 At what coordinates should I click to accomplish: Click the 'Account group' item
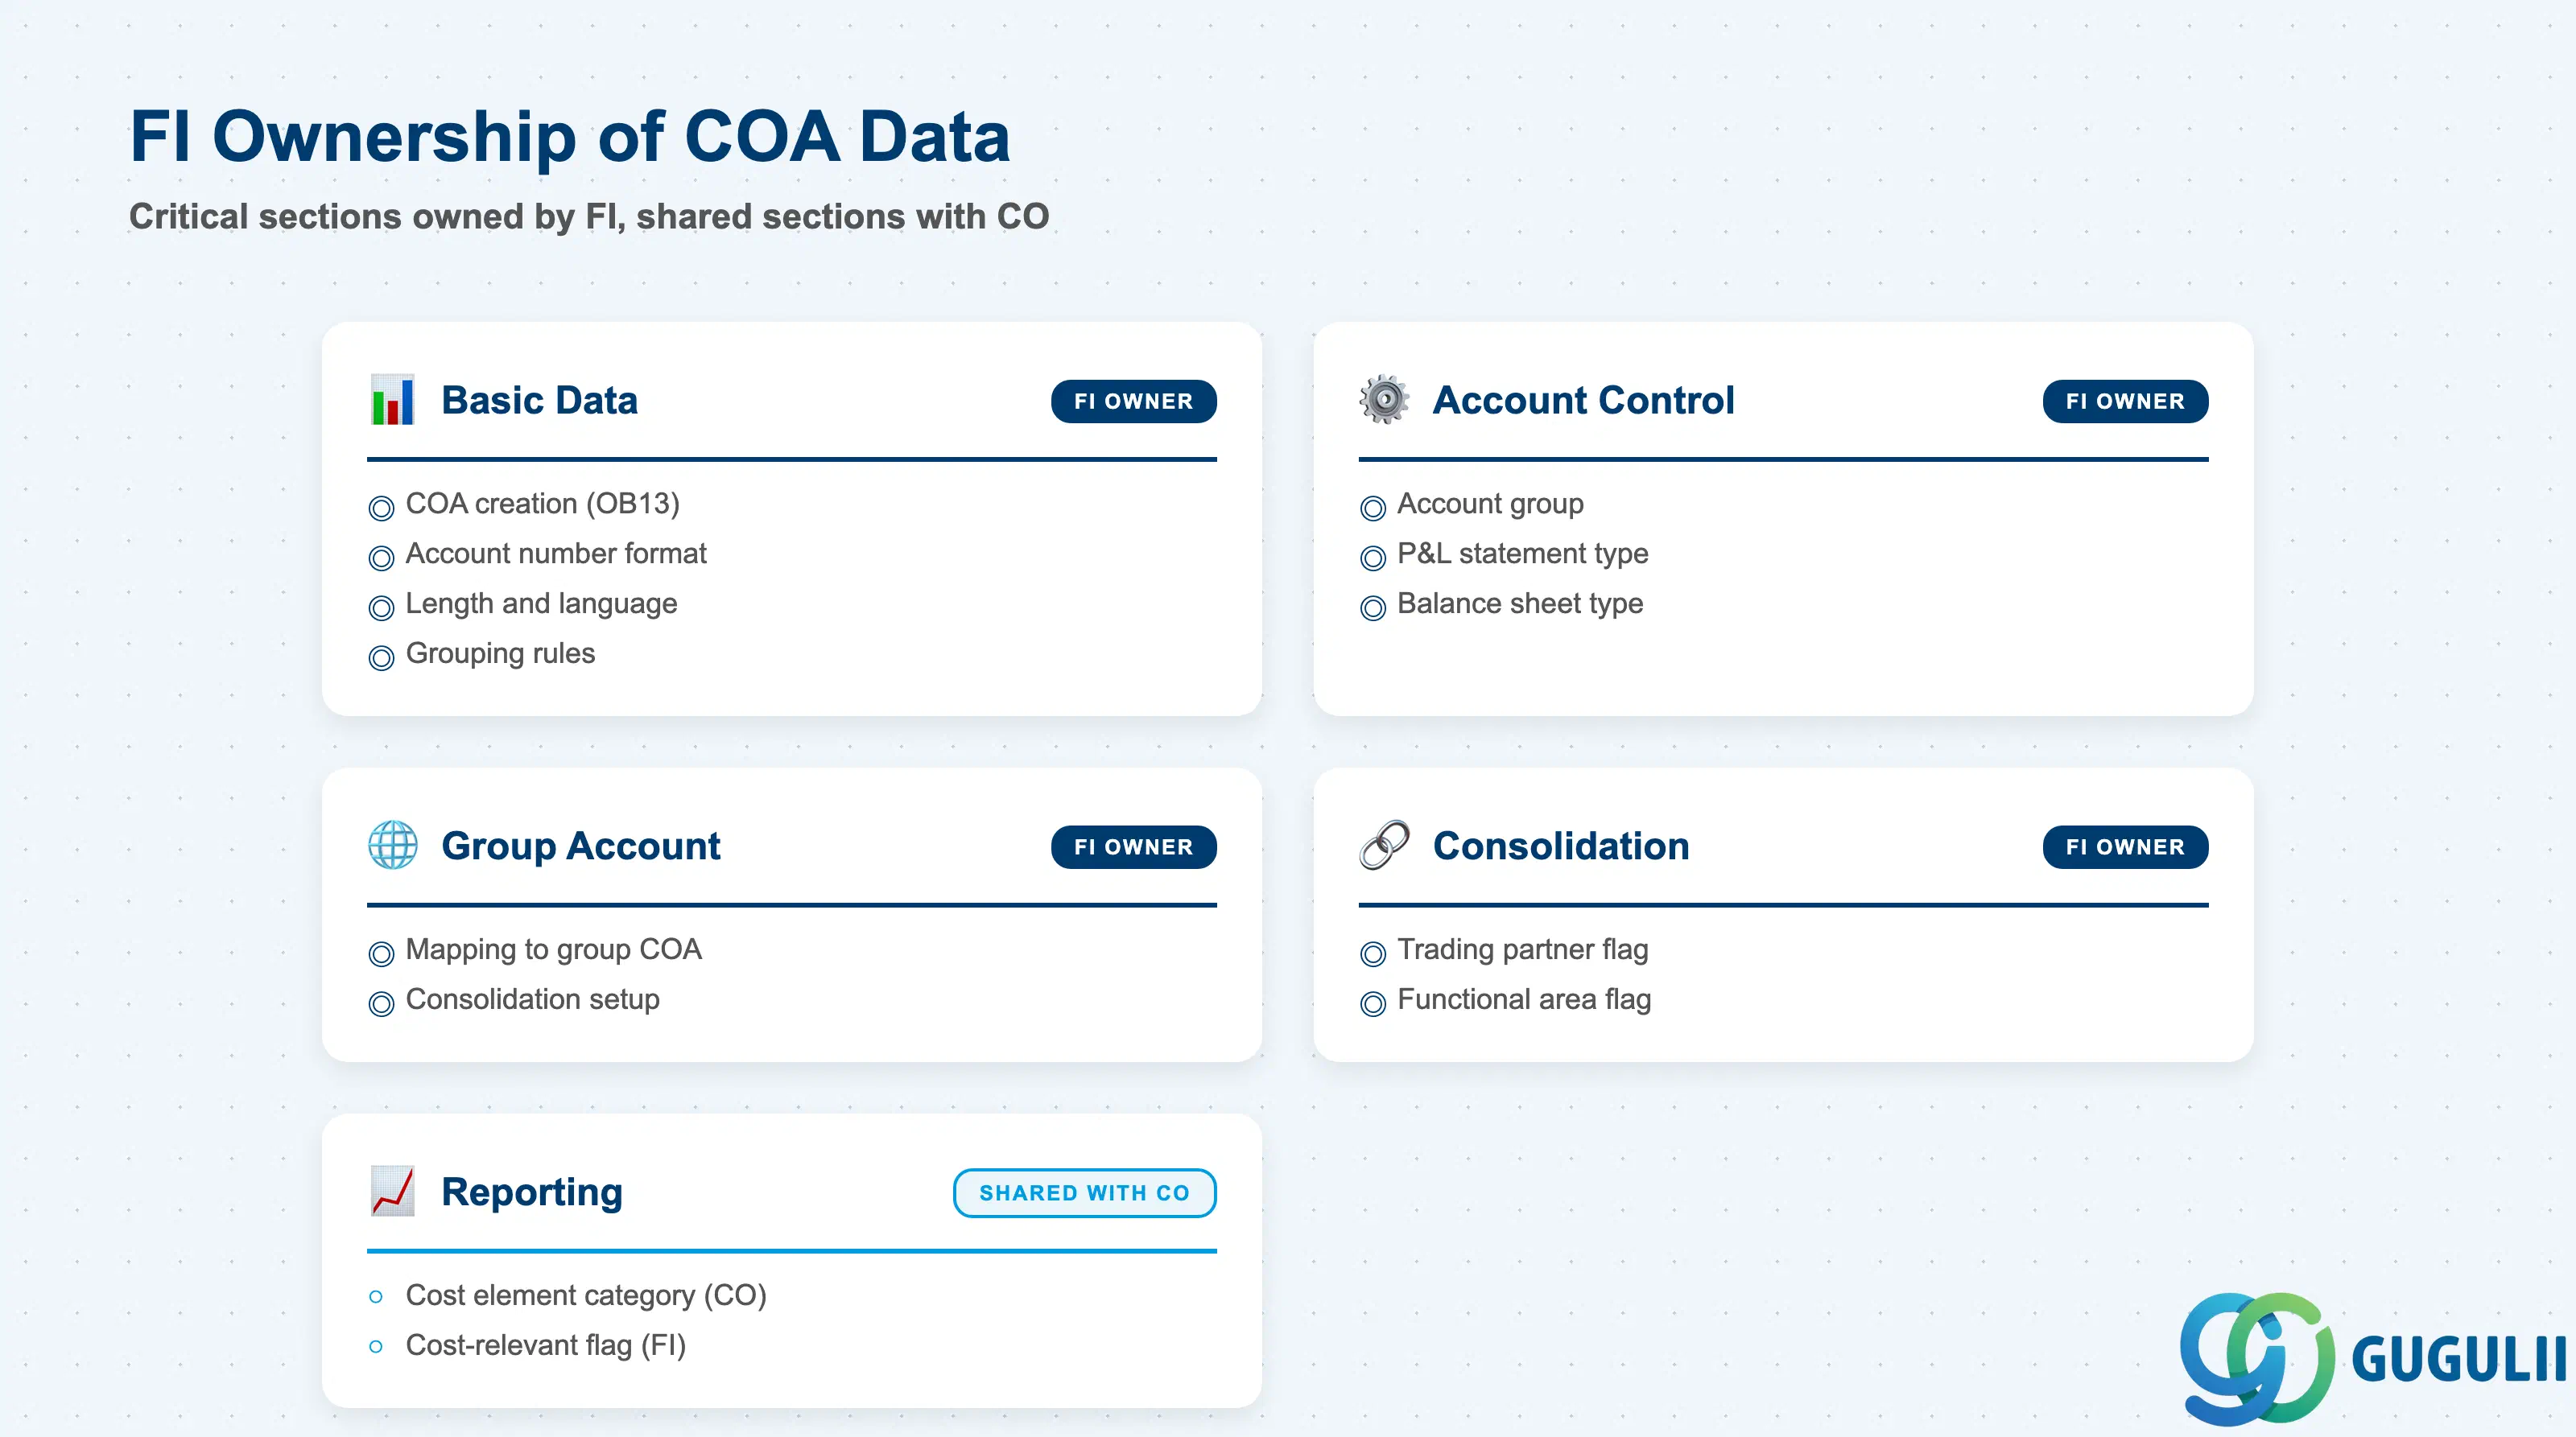pos(1490,504)
